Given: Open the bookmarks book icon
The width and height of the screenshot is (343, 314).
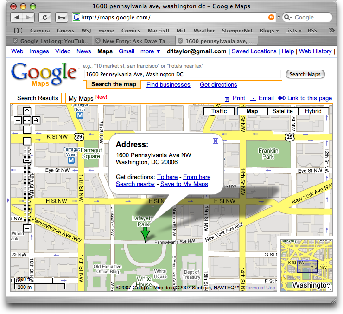Looking at the screenshot, I should [x=18, y=31].
